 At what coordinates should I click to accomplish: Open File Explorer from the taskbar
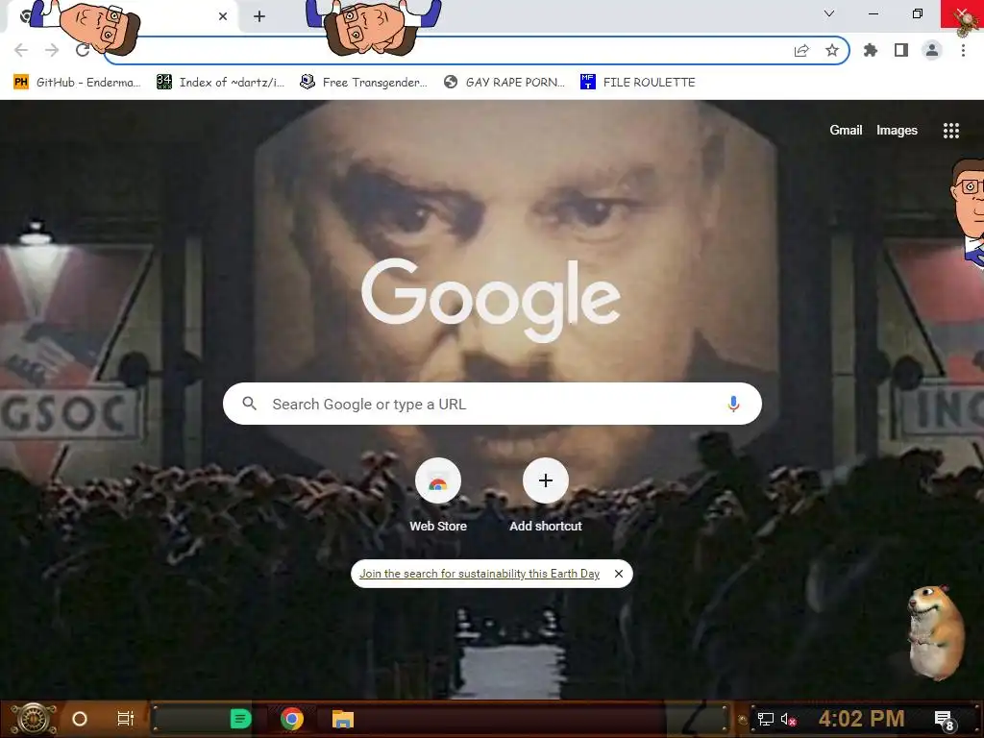343,719
